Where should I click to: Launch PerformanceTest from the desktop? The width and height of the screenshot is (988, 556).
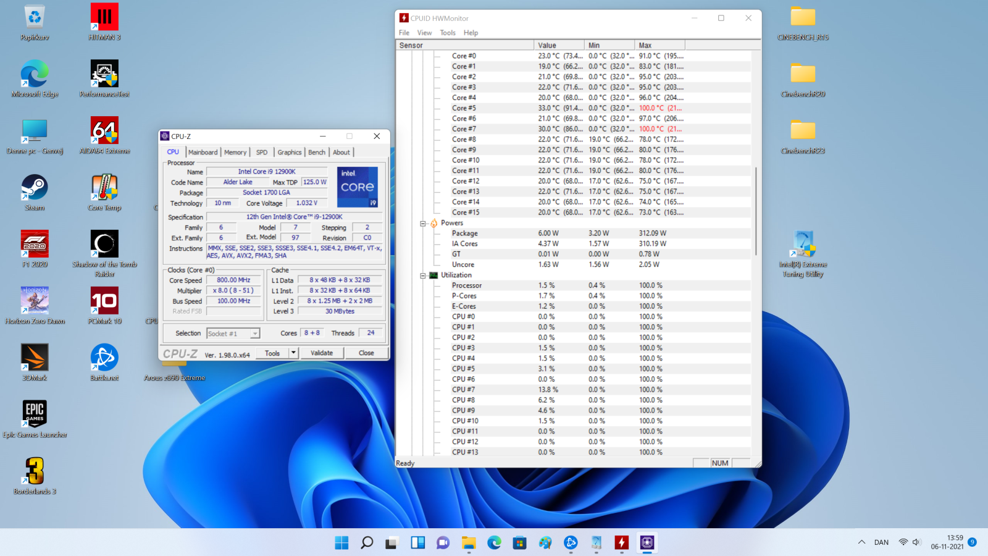pyautogui.click(x=104, y=78)
